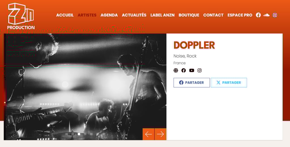290x147 pixels.
Task: Open the ESPACE PRO link
Action: point(240,15)
